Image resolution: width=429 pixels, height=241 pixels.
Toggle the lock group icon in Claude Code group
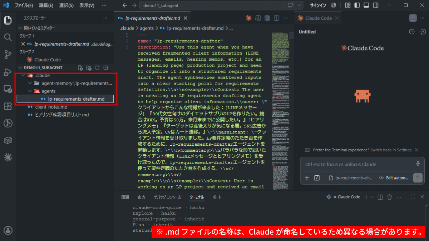pos(413,18)
